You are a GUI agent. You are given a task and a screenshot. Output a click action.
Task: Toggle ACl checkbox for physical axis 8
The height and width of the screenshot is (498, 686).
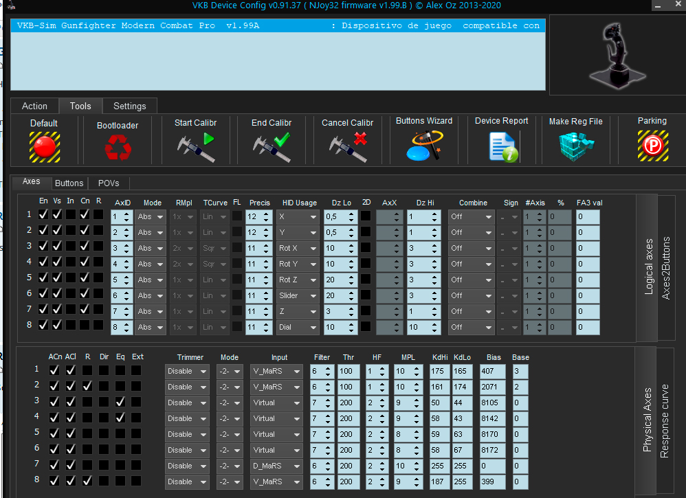[71, 481]
